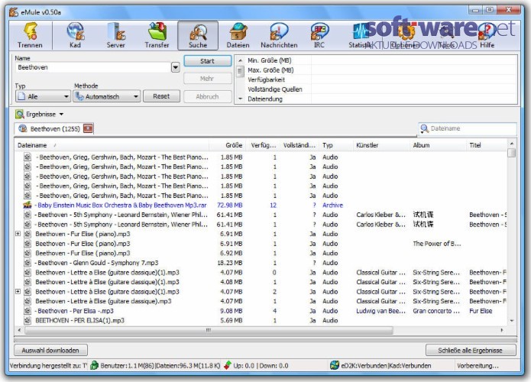Sort by the Verfüg... availability column header
Image resolution: width=531 pixels, height=382 pixels.
tap(264, 145)
